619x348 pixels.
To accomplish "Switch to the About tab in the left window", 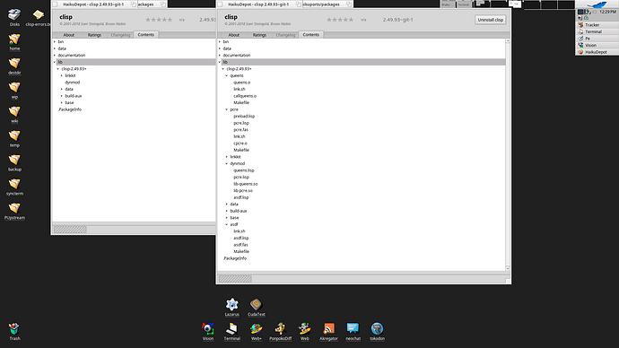I will pos(69,35).
